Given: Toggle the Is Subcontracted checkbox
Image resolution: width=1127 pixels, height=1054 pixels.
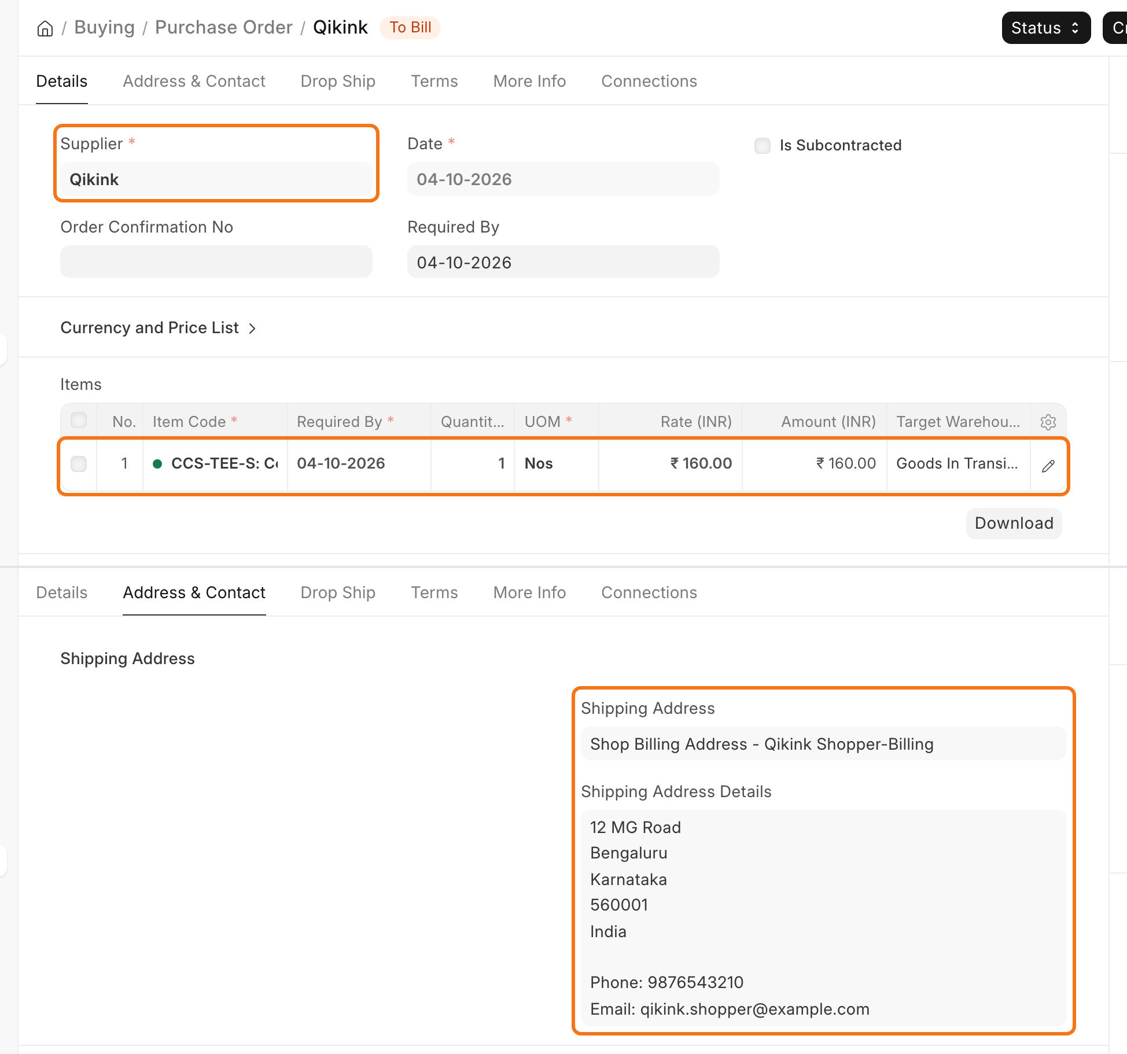Looking at the screenshot, I should (763, 145).
